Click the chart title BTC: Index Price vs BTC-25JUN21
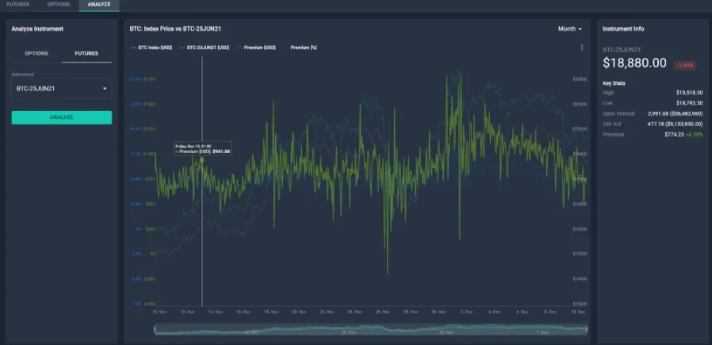 coord(175,29)
